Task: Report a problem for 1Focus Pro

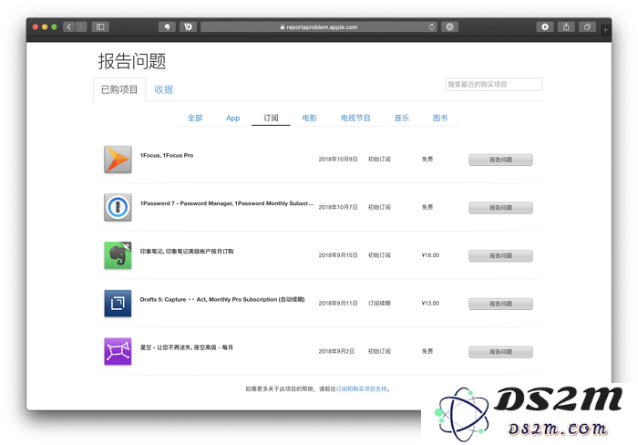Action: point(500,160)
